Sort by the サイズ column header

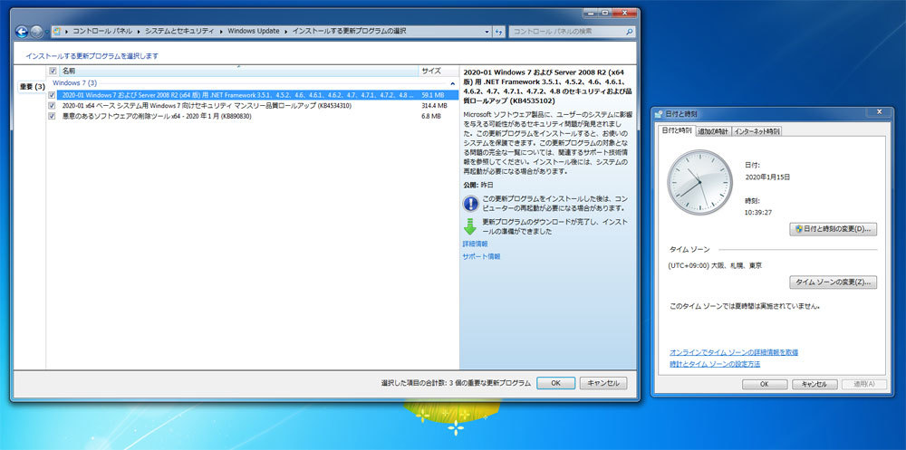pyautogui.click(x=439, y=71)
